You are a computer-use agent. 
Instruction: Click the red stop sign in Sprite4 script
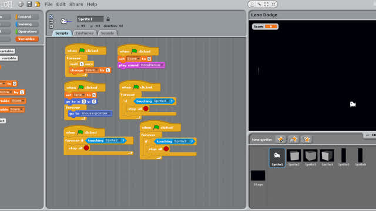(146, 109)
